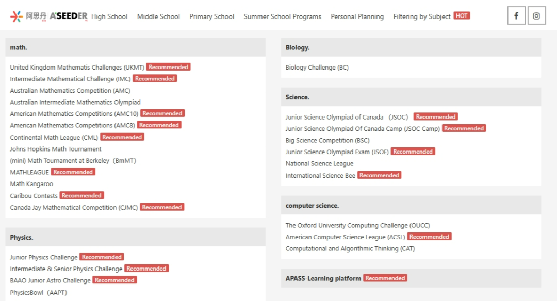The height and width of the screenshot is (301, 557).
Task: Select Personal Planning in navigation
Action: 357,16
